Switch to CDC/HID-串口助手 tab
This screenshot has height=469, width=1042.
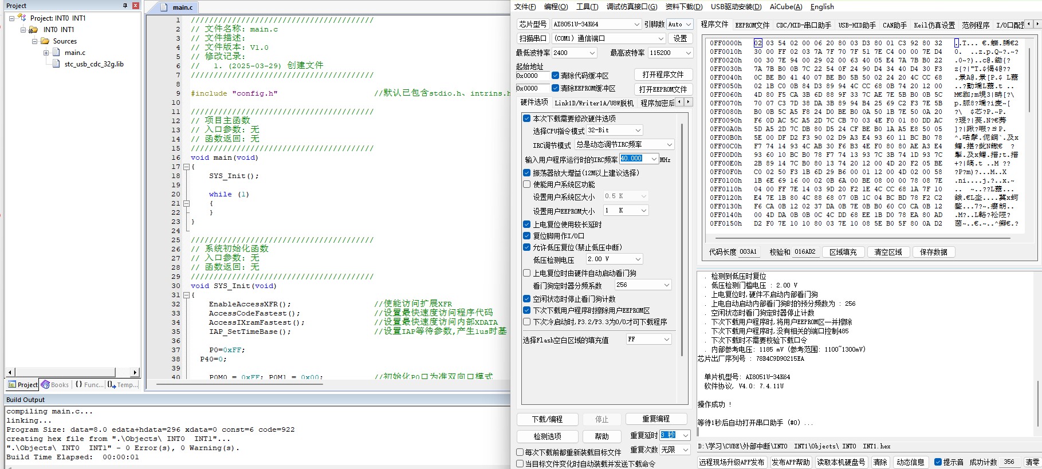[803, 25]
